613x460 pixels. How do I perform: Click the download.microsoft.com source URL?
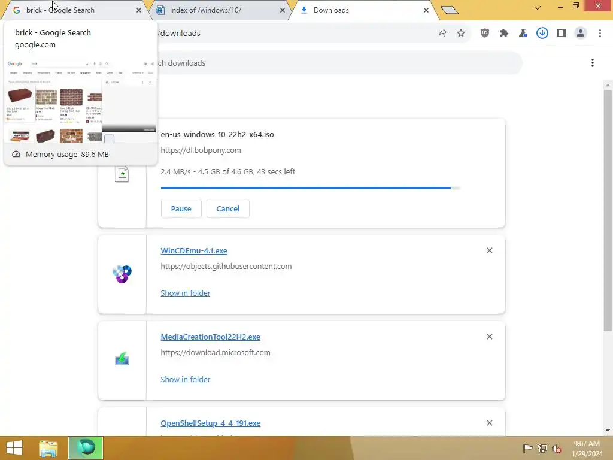tap(216, 352)
